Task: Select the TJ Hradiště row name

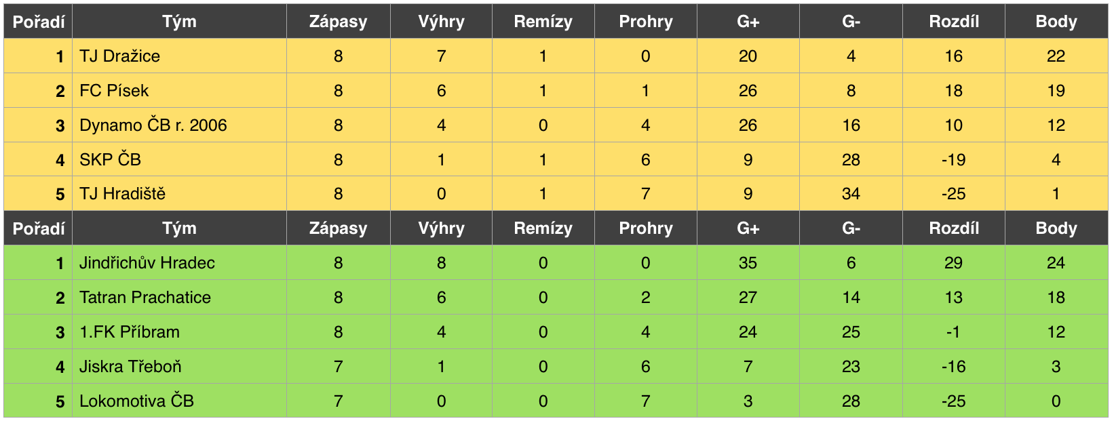Action: click(122, 194)
